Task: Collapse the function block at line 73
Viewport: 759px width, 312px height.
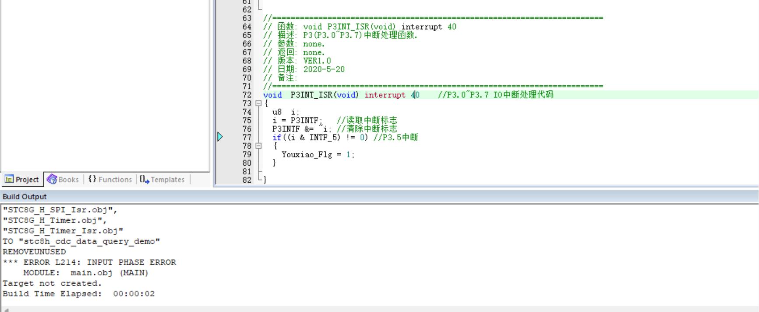Action: pyautogui.click(x=258, y=104)
